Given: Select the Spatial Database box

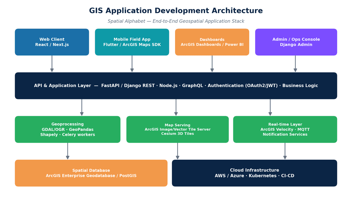Looking at the screenshot, I should point(91,173).
